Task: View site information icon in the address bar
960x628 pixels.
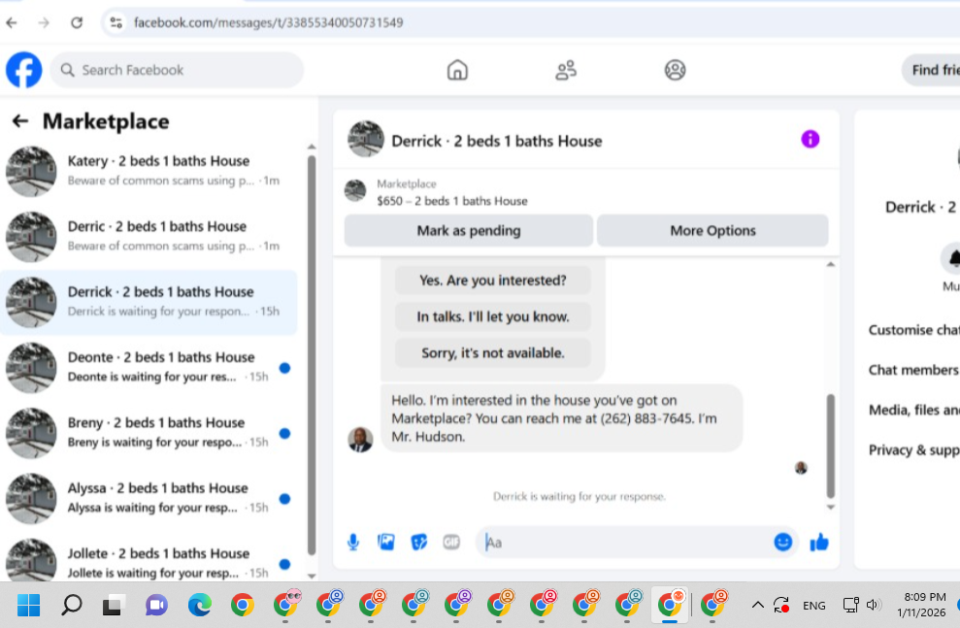Action: click(x=116, y=22)
